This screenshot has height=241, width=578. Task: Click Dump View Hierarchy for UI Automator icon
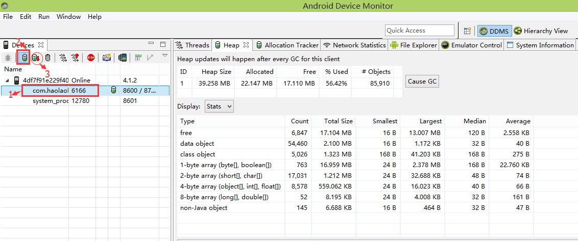pyautogui.click(x=123, y=58)
